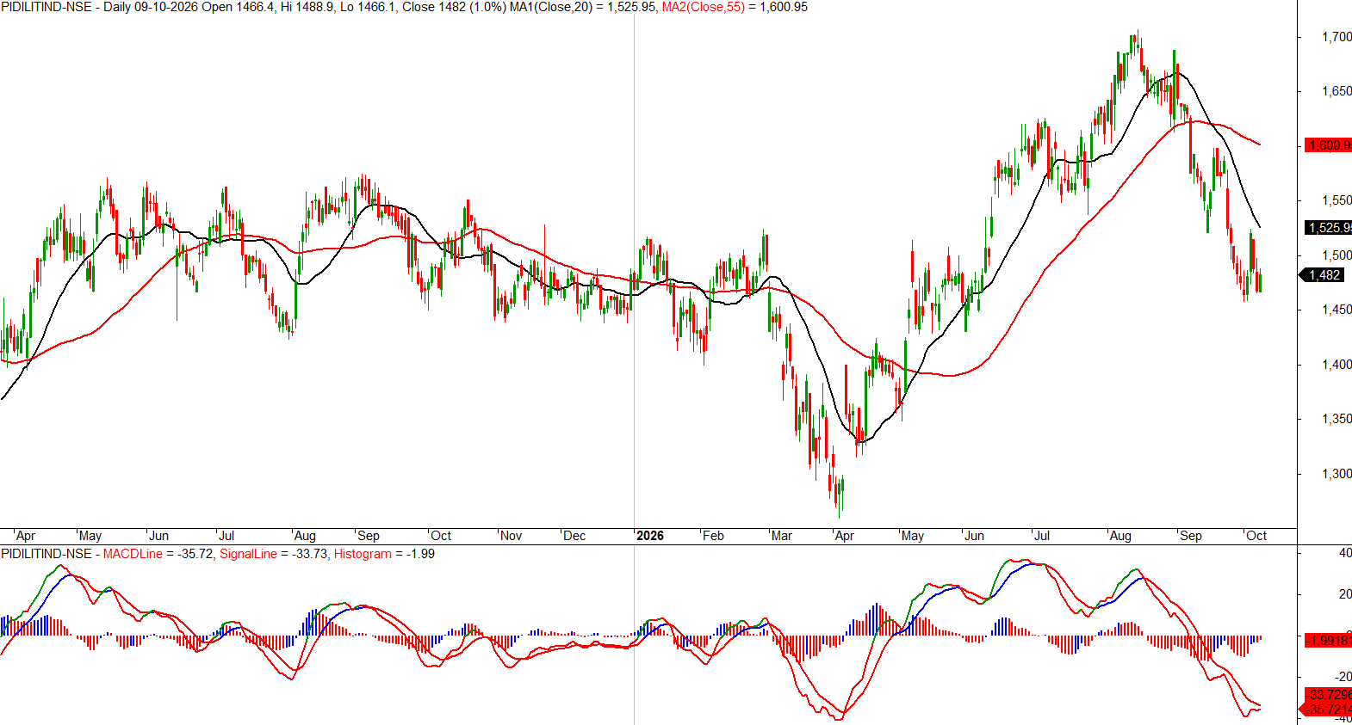
Task: Click the red MA2(Close,55) legend text
Action: [703, 7]
